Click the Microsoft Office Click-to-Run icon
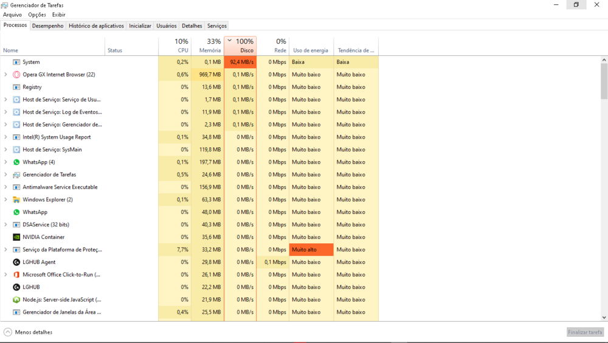The height and width of the screenshot is (343, 608). (16, 275)
